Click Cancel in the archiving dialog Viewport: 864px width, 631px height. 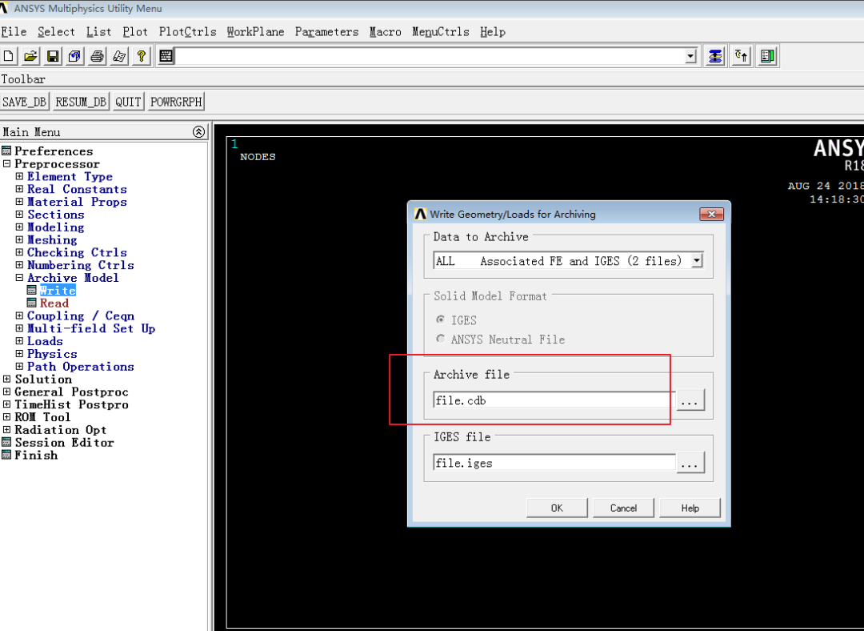[x=623, y=508]
